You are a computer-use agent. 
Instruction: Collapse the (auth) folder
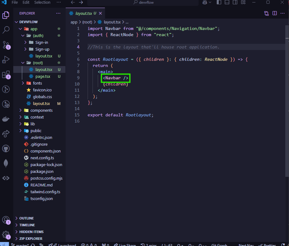pos(38,35)
